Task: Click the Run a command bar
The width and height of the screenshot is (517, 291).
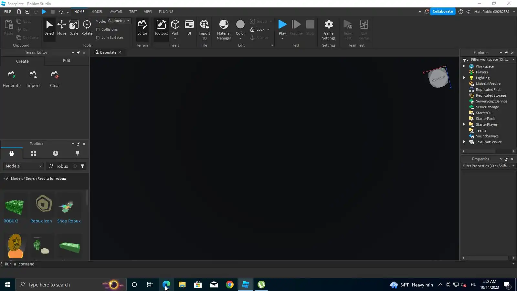Action: click(x=257, y=264)
